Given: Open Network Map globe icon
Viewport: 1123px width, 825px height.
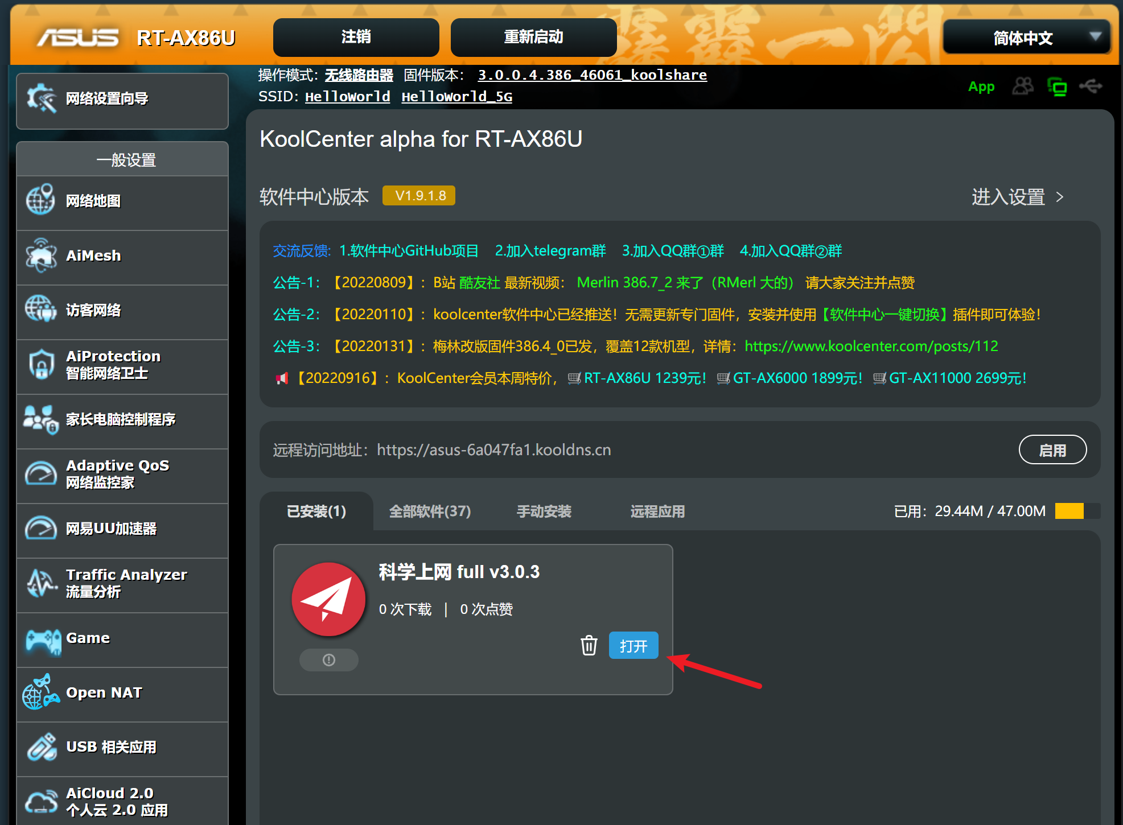Looking at the screenshot, I should (x=41, y=200).
